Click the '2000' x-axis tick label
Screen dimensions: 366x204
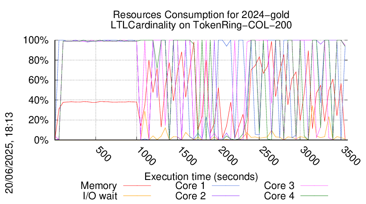(228, 156)
